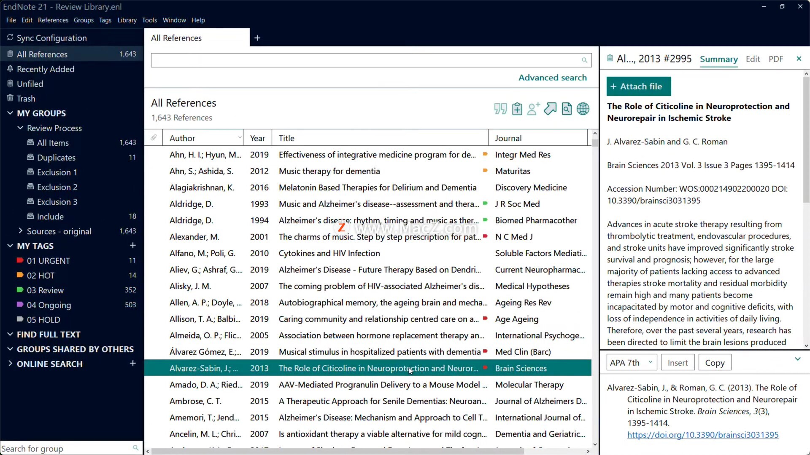
Task: Click the Attach file button
Action: tap(639, 86)
